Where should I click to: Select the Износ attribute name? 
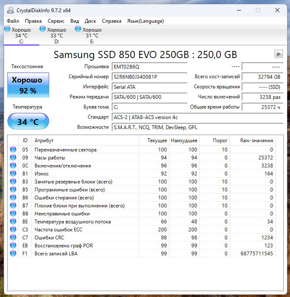click(42, 174)
